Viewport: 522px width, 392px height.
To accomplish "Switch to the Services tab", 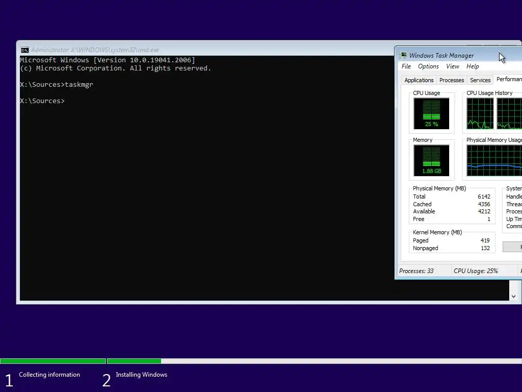I will pos(480,80).
